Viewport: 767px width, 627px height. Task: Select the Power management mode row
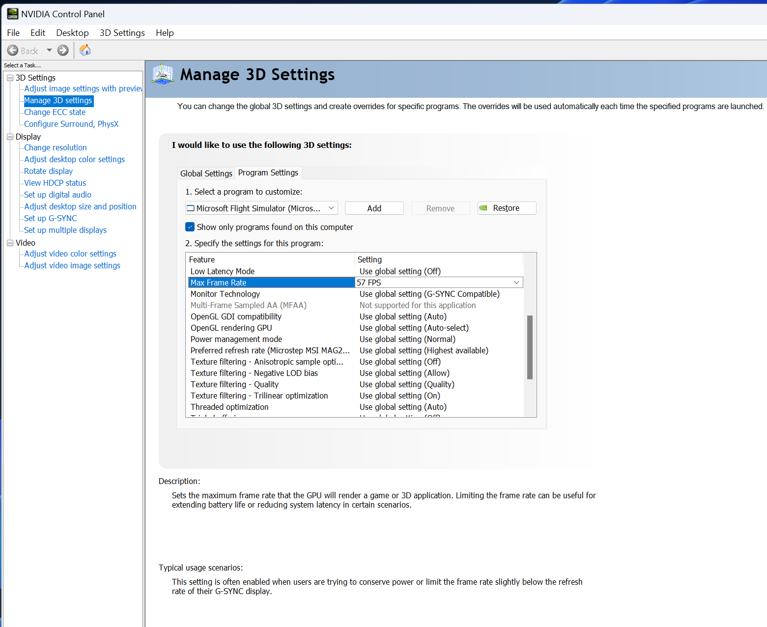356,339
